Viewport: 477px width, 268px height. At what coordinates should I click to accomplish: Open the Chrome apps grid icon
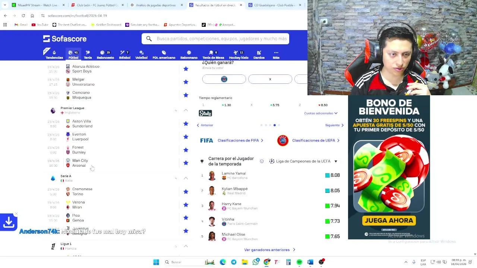click(5, 25)
